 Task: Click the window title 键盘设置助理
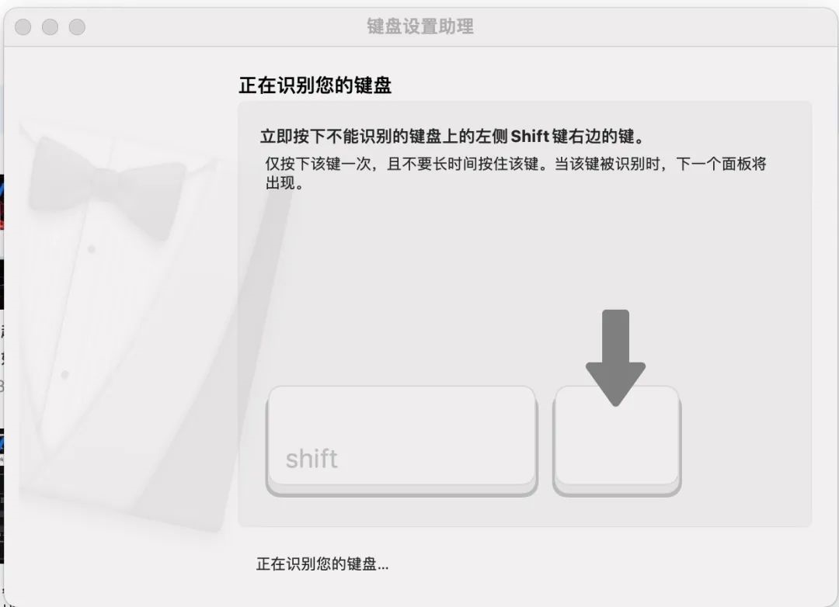[420, 26]
